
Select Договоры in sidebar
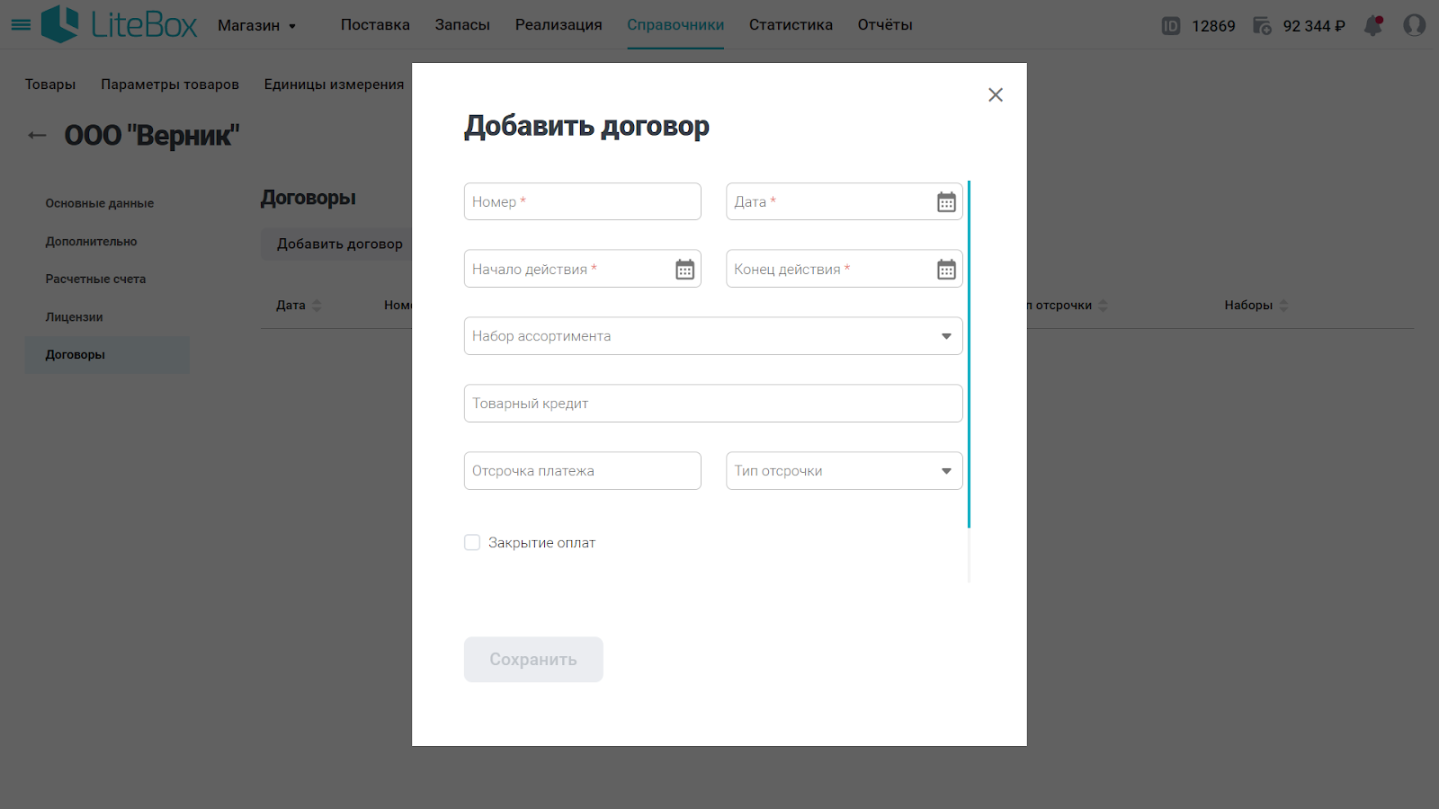[x=107, y=355]
